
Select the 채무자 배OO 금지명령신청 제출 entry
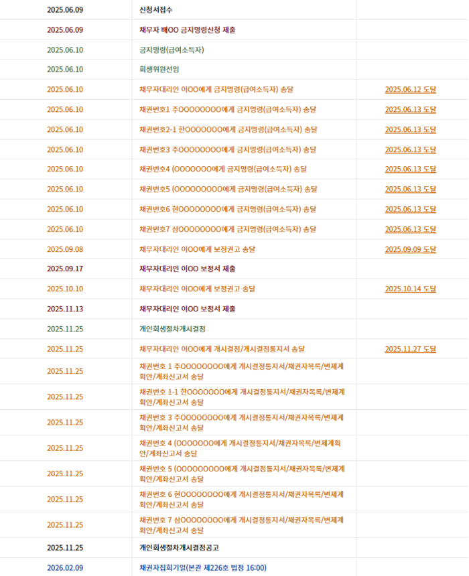click(x=188, y=29)
